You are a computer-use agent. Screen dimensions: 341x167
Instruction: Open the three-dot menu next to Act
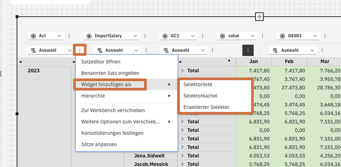69,36
